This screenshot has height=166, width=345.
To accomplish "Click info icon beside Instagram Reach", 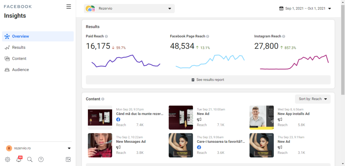I will click(x=284, y=36).
